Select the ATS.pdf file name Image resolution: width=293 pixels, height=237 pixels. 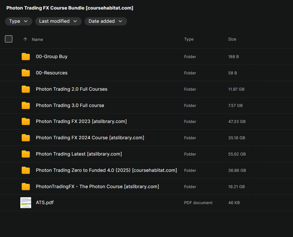pos(45,203)
